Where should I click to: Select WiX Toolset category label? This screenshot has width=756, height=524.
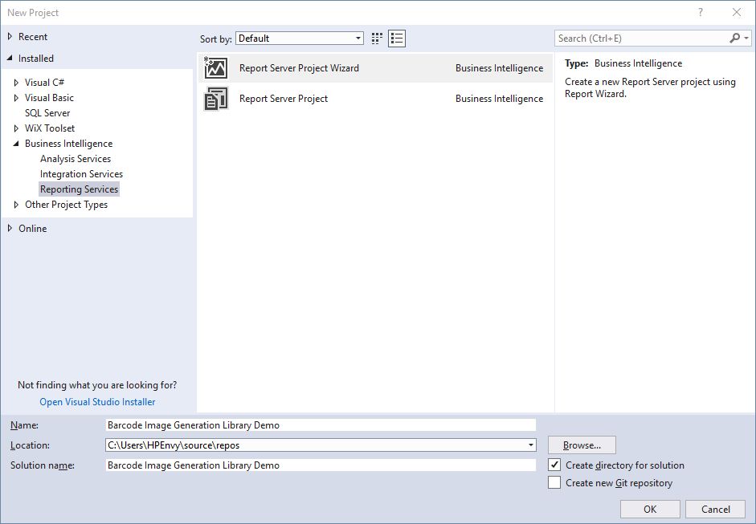(x=50, y=128)
